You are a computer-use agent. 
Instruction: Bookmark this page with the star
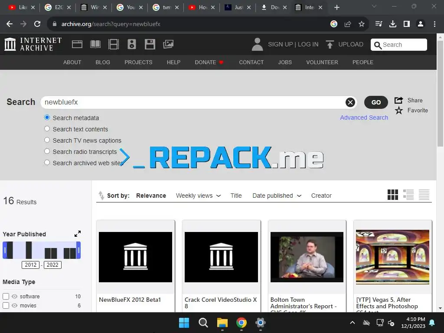click(362, 24)
